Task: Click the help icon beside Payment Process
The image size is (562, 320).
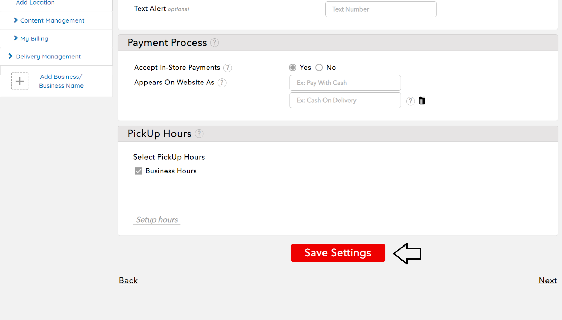Action: click(x=215, y=43)
